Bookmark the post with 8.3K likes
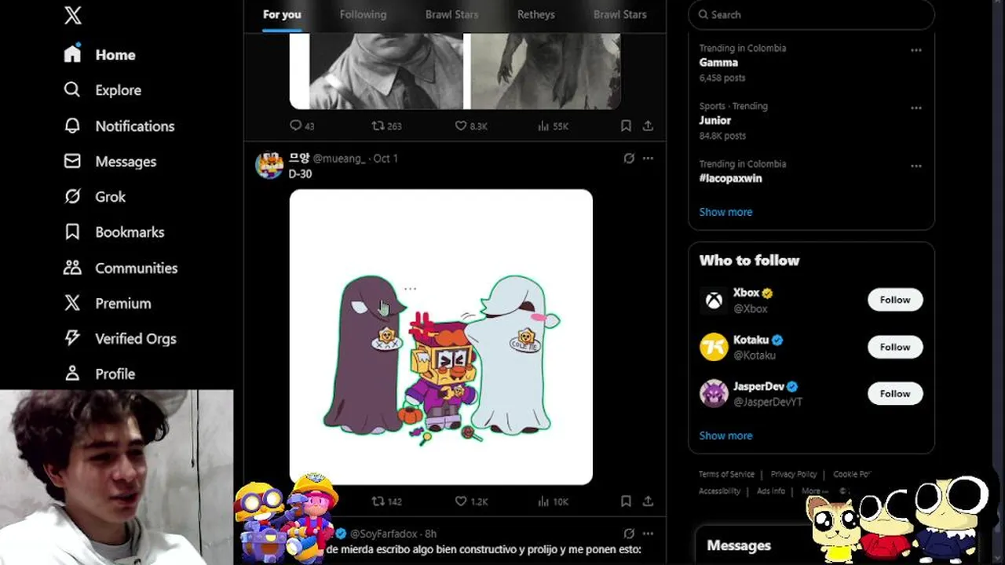 626,126
